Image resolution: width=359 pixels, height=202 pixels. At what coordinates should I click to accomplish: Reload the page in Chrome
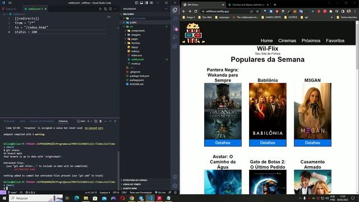tap(196, 11)
